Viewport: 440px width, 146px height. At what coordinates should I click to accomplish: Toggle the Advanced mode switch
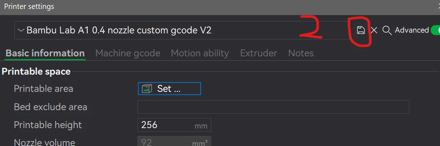coord(435,30)
